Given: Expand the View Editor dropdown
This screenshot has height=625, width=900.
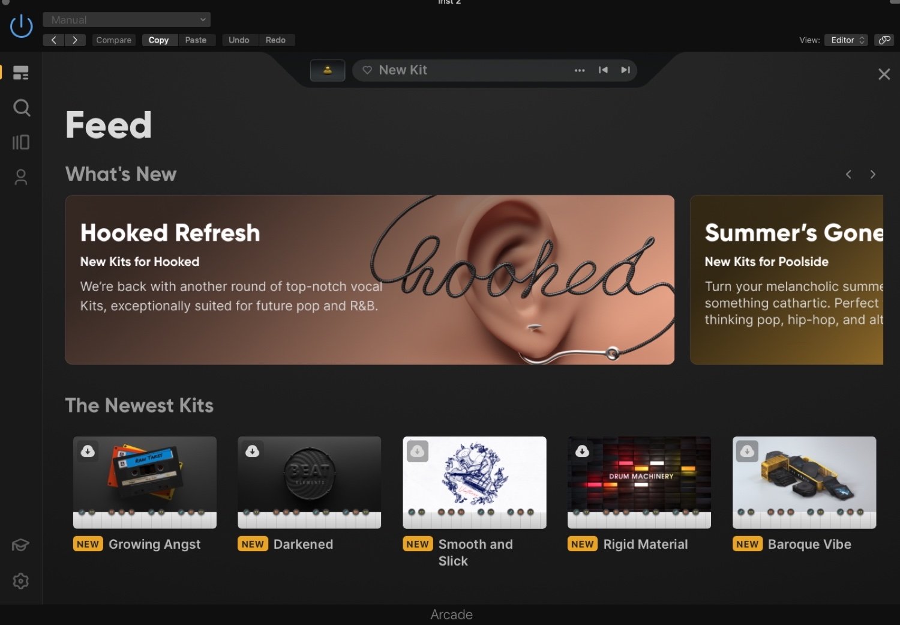Looking at the screenshot, I should coord(846,40).
